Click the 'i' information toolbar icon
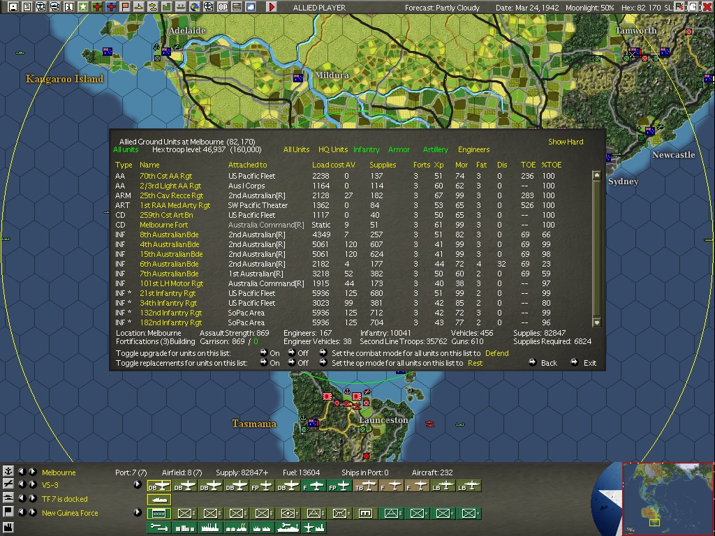The height and width of the screenshot is (536, 715). 69,7
